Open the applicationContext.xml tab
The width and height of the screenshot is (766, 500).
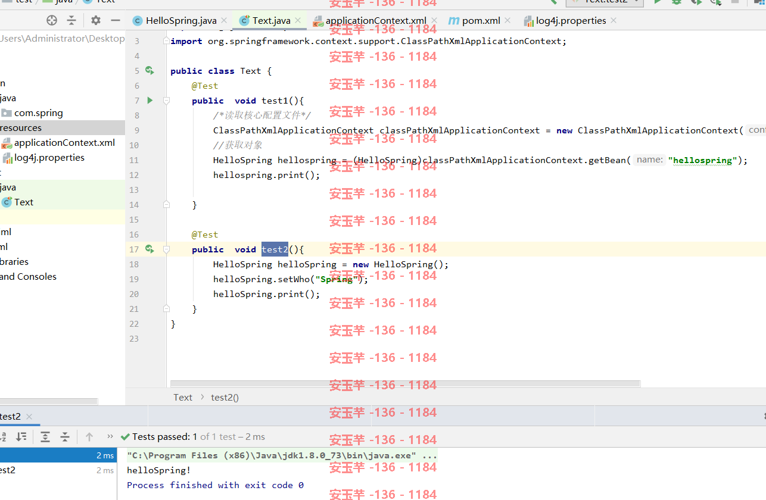(x=376, y=21)
